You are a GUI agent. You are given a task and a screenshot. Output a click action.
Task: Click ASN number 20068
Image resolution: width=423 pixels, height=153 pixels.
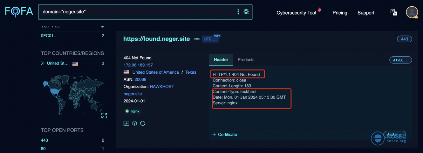pyautogui.click(x=140, y=79)
